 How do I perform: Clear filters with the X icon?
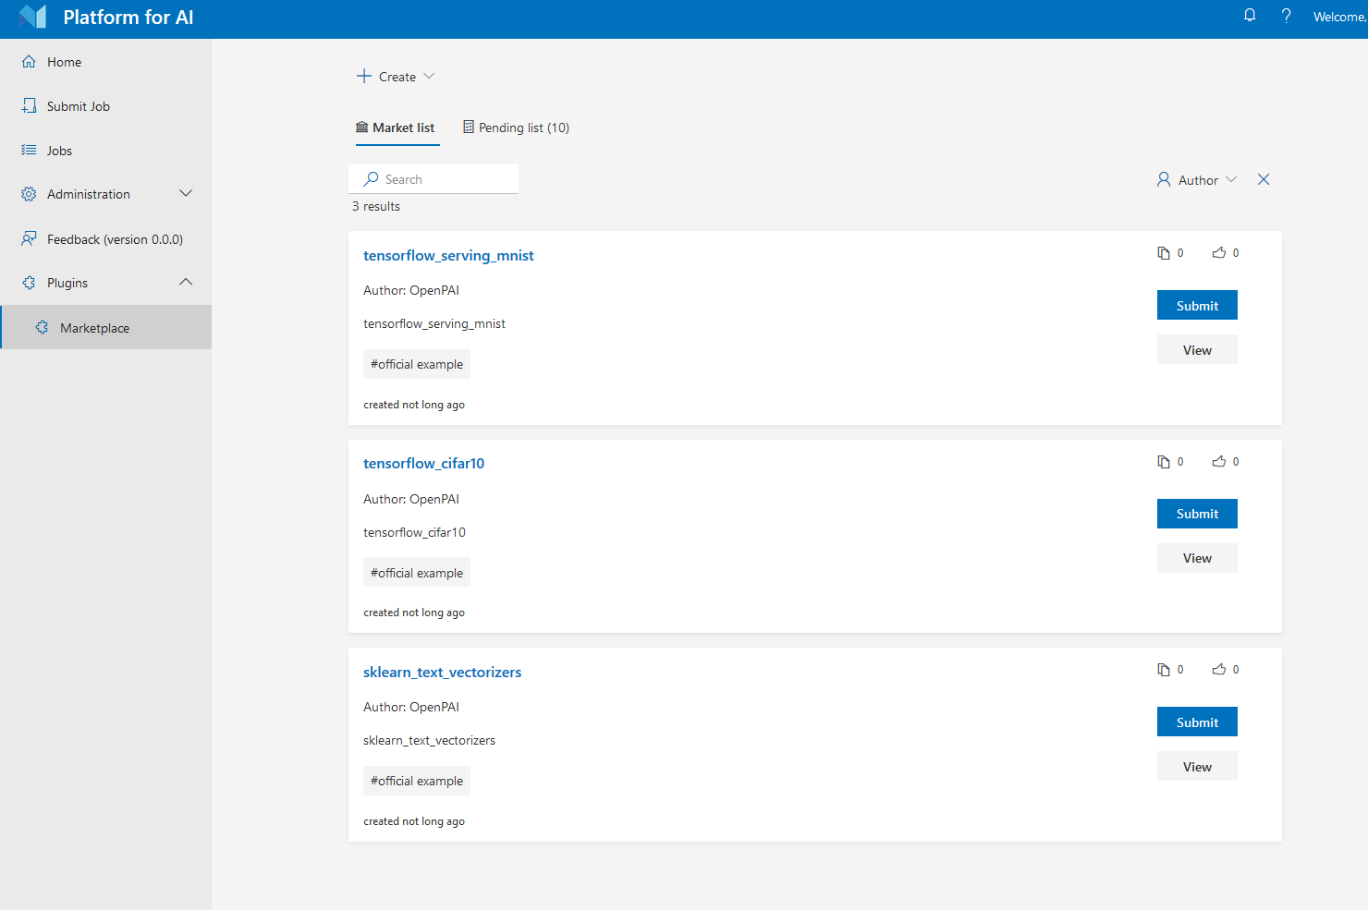click(1264, 179)
